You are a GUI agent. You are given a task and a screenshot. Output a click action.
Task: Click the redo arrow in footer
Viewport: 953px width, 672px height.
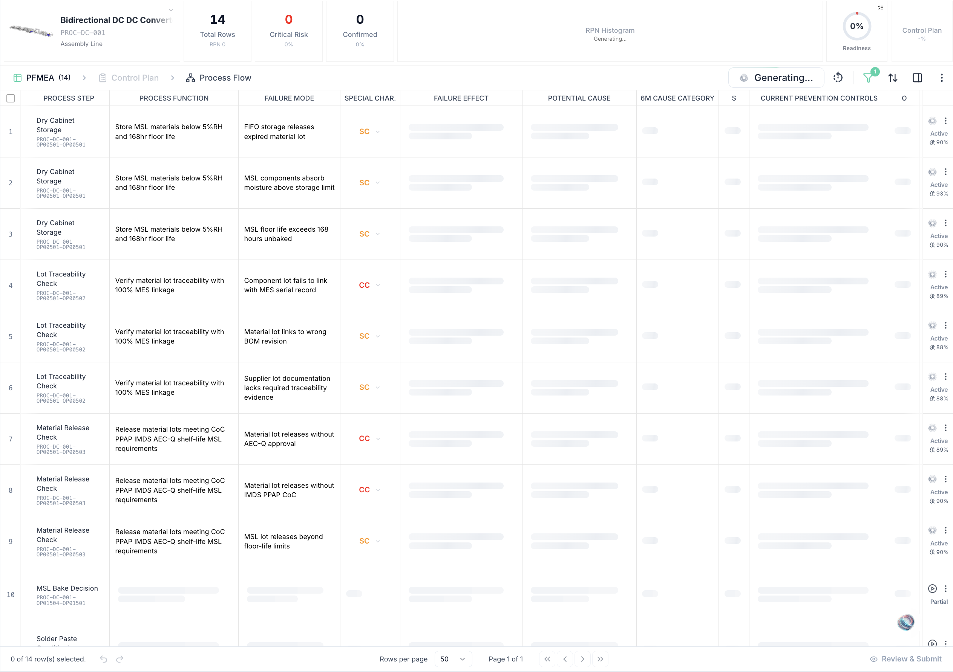[x=120, y=659]
